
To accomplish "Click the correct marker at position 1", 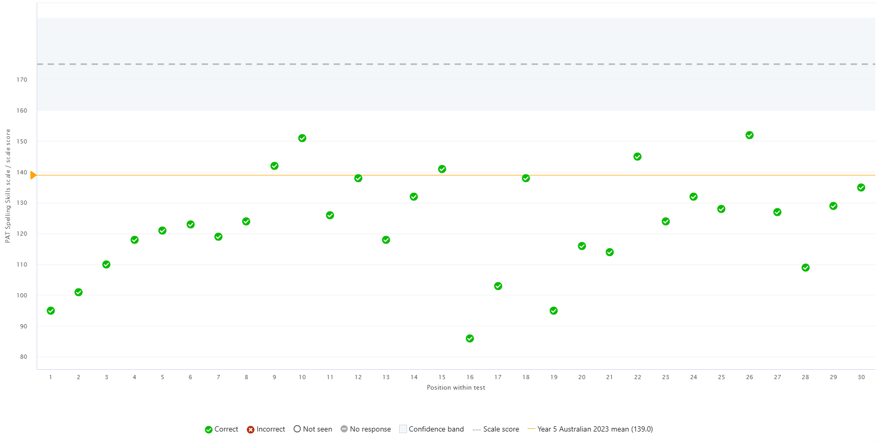I will [x=51, y=311].
